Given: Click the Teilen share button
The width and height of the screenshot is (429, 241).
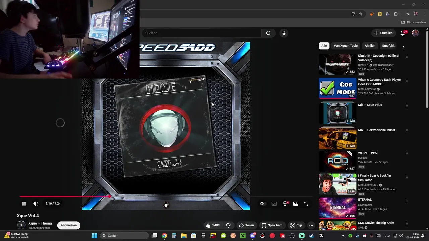Looking at the screenshot, I should coord(246,225).
